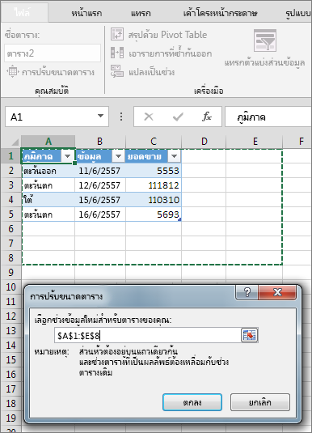Select column C header
312x433 pixels.
(x=154, y=142)
